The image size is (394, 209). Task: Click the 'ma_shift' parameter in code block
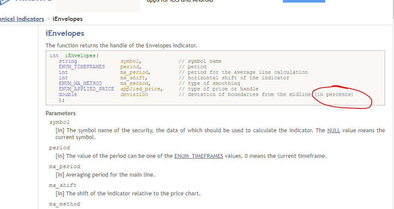(x=132, y=78)
